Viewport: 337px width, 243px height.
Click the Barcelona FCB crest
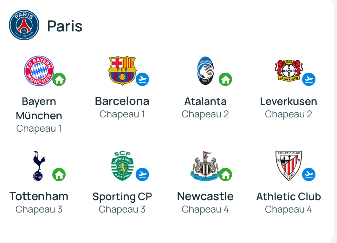pos(122,71)
